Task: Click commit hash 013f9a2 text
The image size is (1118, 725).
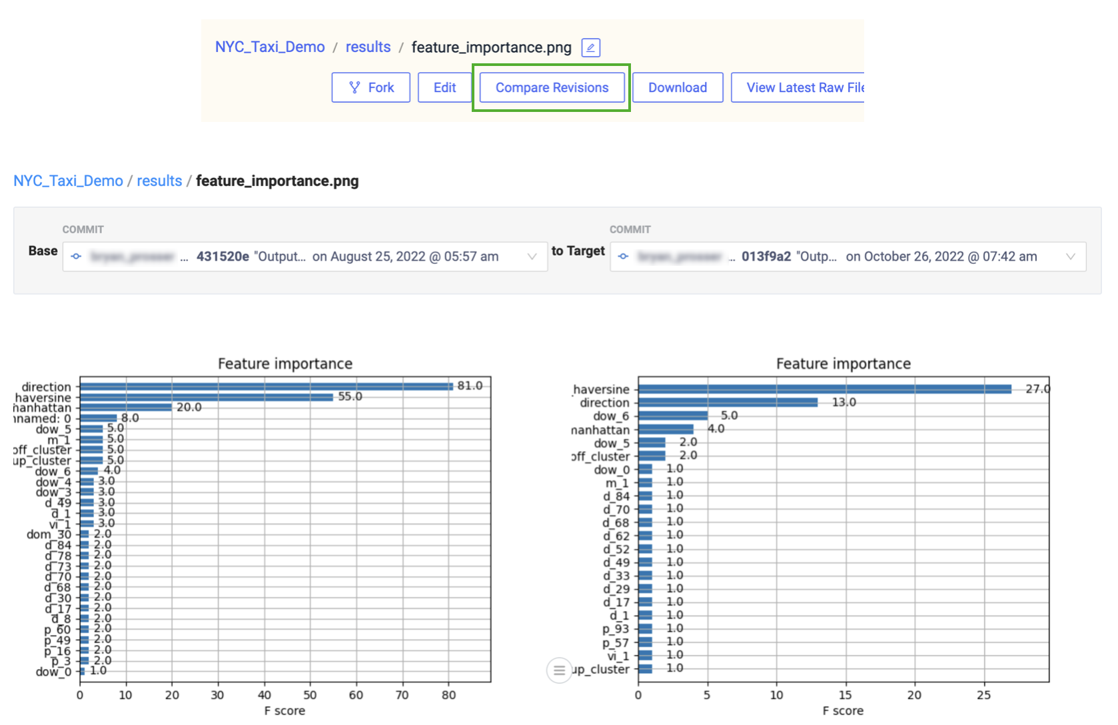Action: [x=766, y=257]
